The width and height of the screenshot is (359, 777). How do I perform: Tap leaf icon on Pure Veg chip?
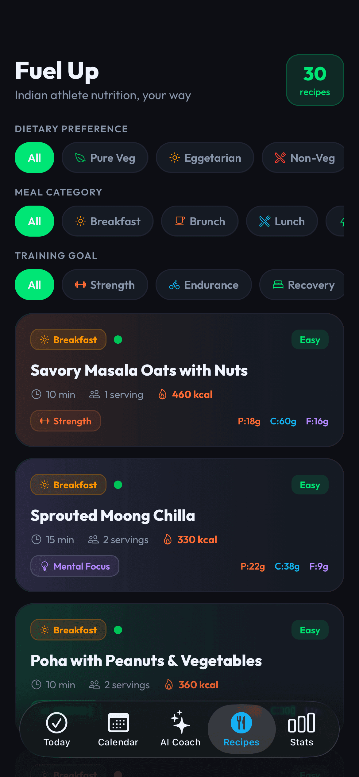[80, 158]
